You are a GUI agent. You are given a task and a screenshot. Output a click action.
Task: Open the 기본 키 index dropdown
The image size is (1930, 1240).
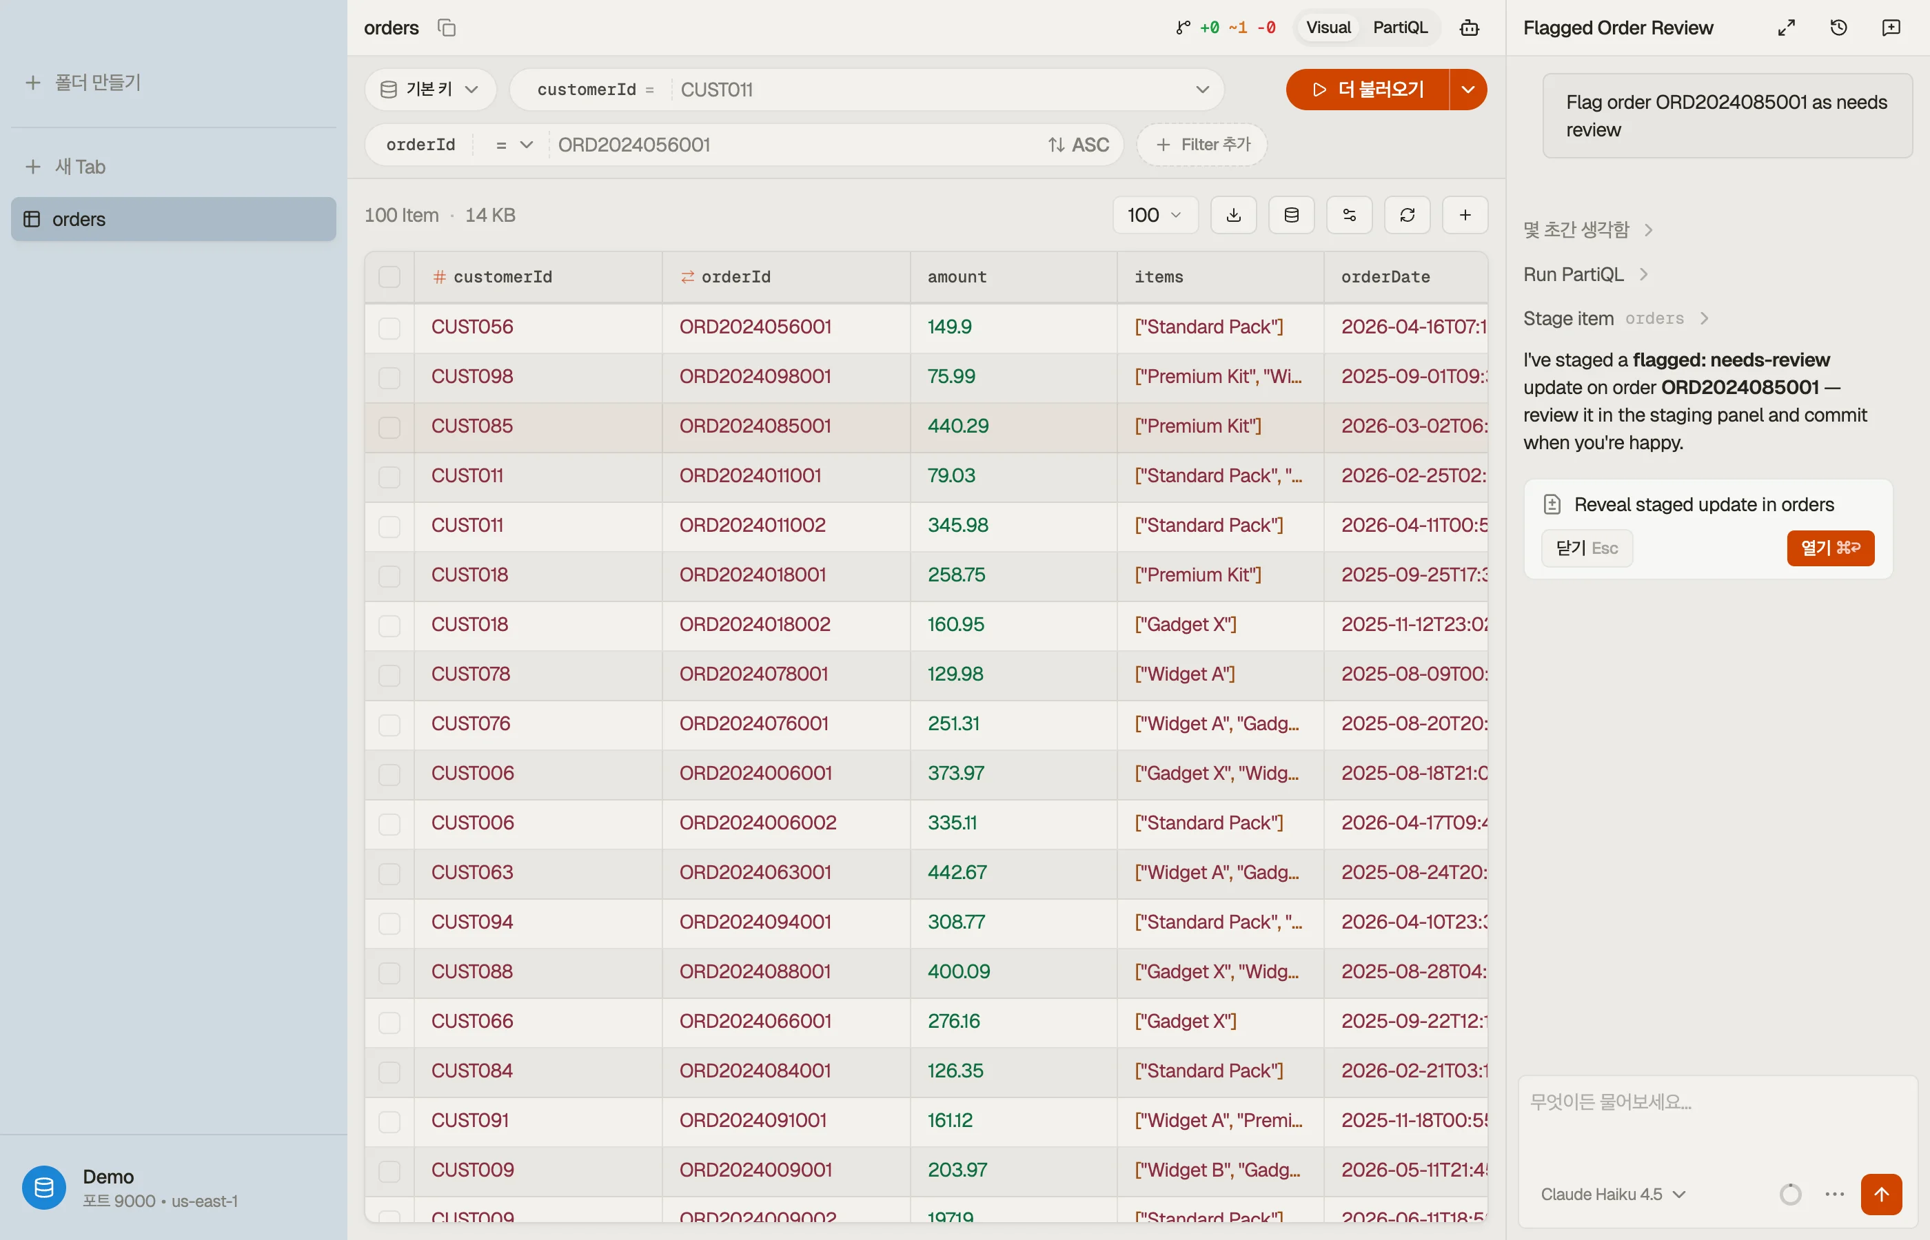[430, 90]
